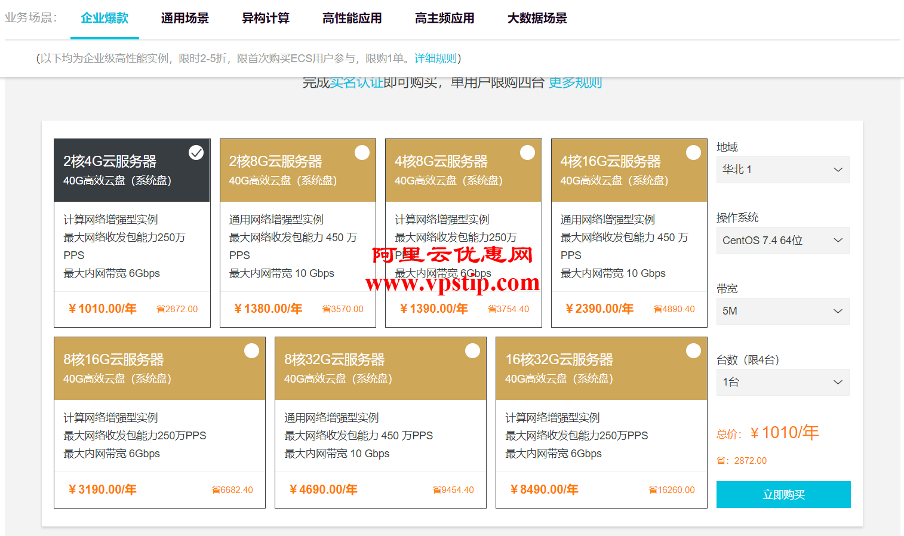Image resolution: width=904 pixels, height=536 pixels.
Task: Click the ¥2390.00/年 price
Action: [x=599, y=309]
